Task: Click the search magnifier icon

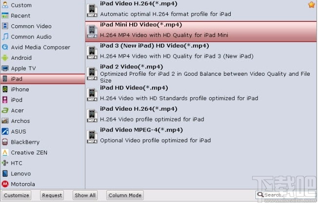Action: click(260, 195)
